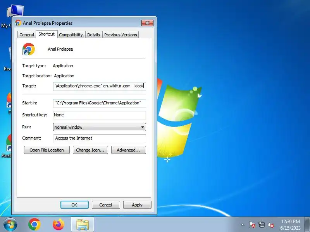Click the Start in text field
The height and width of the screenshot is (232, 310).
point(100,103)
